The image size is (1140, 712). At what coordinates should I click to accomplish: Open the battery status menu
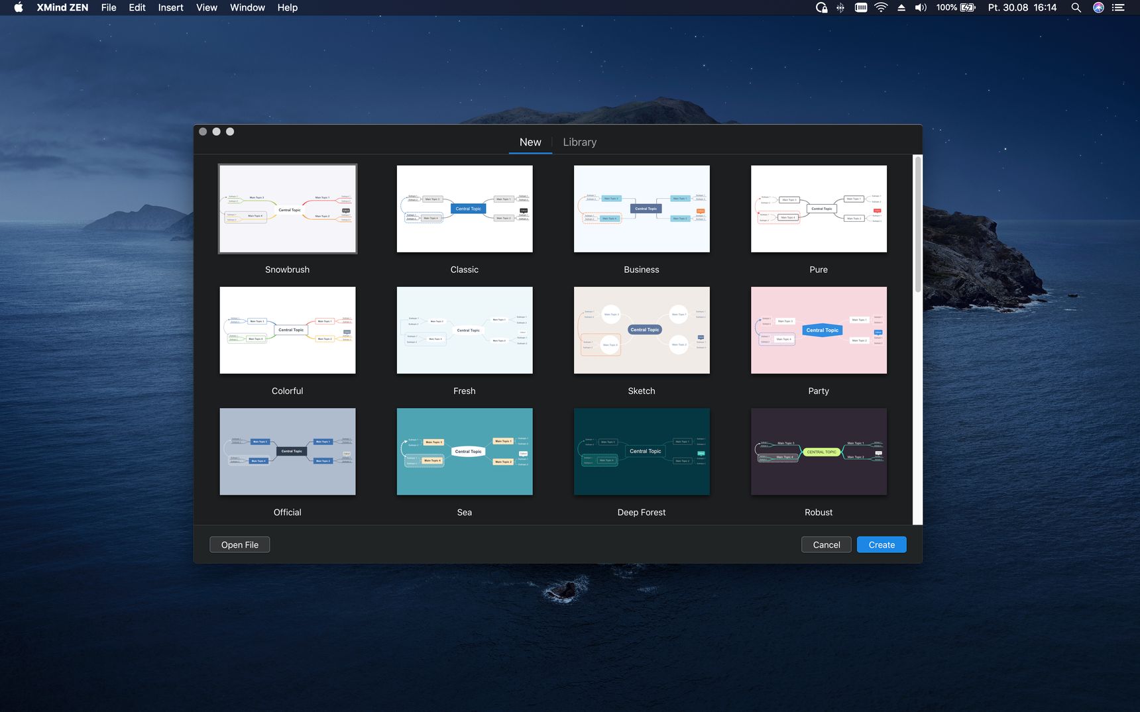[x=956, y=7]
